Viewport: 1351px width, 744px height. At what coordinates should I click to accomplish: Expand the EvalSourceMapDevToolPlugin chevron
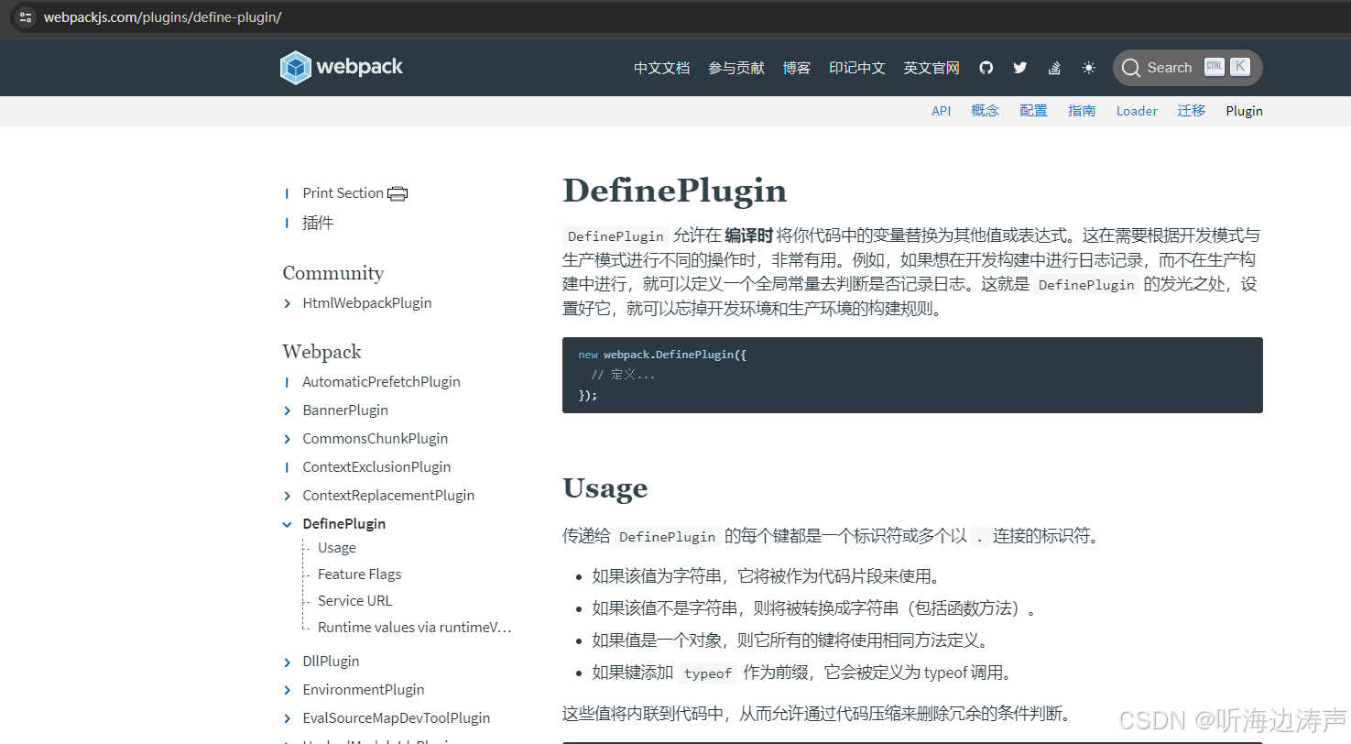coord(288,718)
